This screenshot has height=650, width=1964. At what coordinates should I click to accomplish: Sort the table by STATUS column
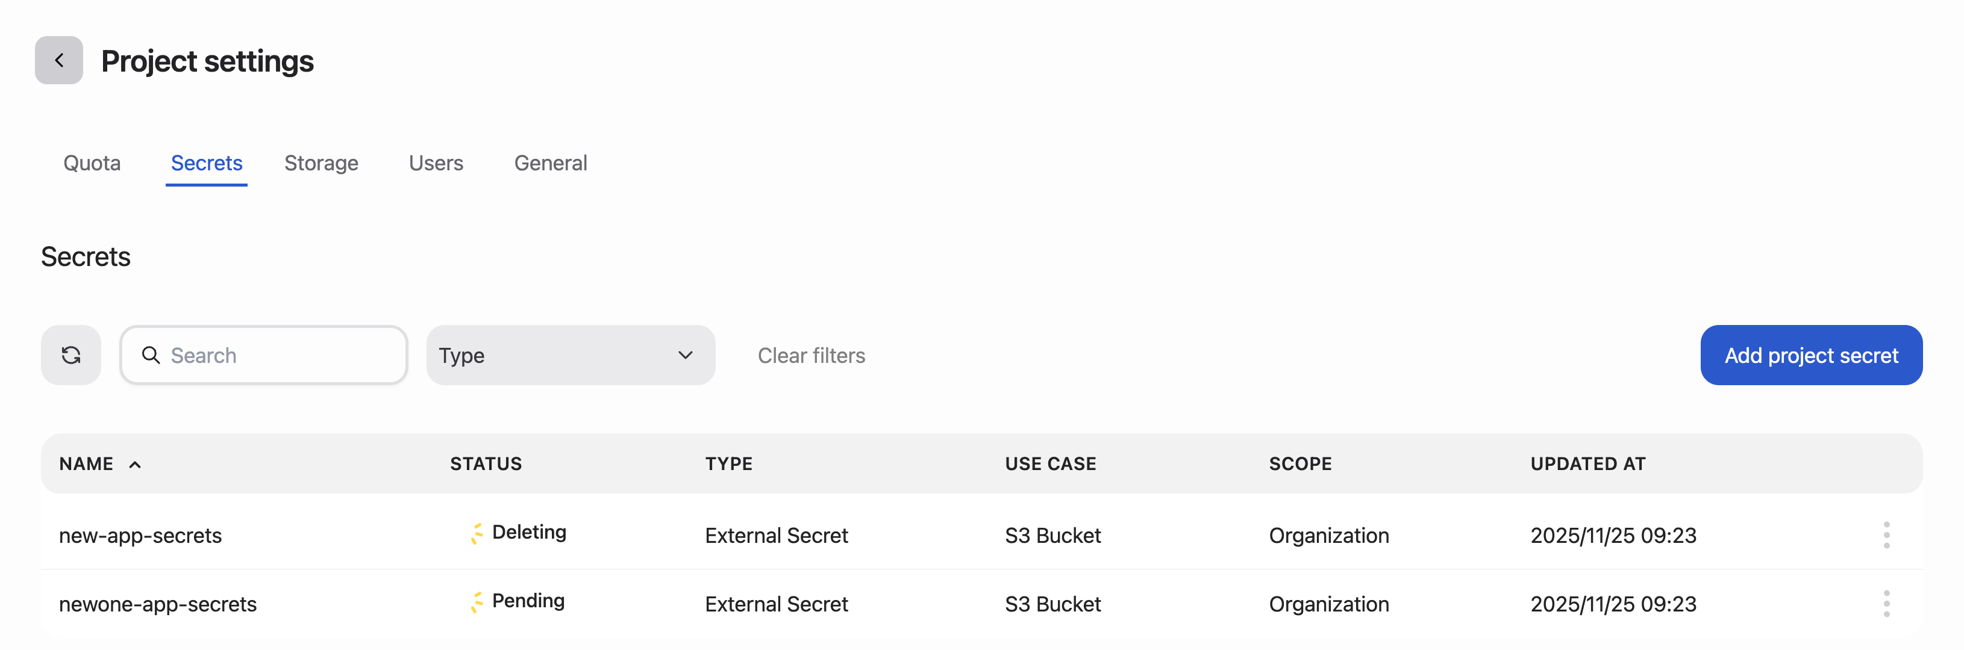486,463
